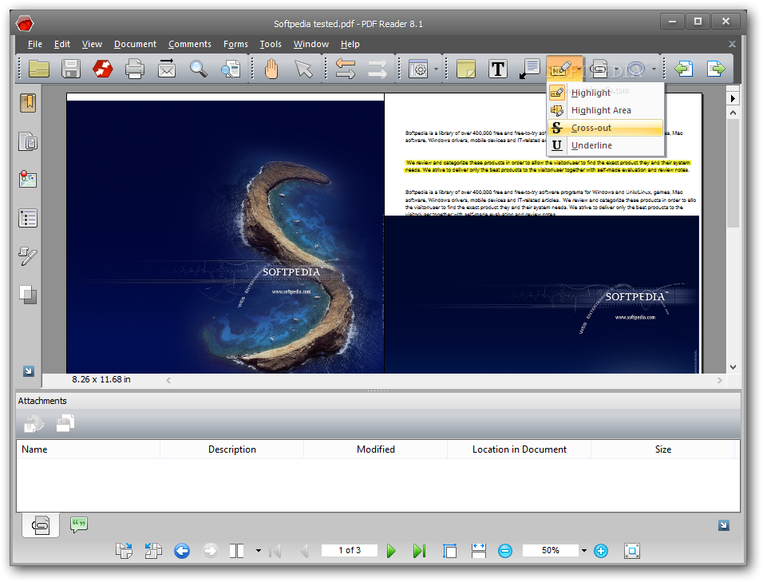Collapse Attachments panel bottom-right arrow
Viewport: 763px width, 582px height.
(x=724, y=525)
